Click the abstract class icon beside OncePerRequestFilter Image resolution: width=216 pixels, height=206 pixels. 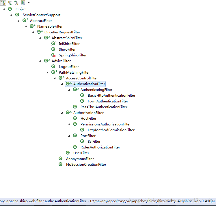pyautogui.click(x=40, y=32)
